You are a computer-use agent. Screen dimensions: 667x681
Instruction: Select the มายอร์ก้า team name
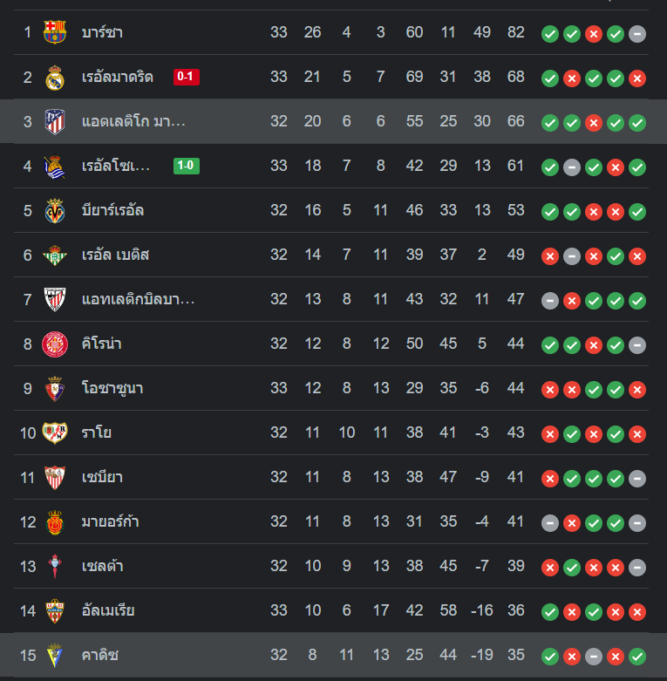click(x=110, y=522)
